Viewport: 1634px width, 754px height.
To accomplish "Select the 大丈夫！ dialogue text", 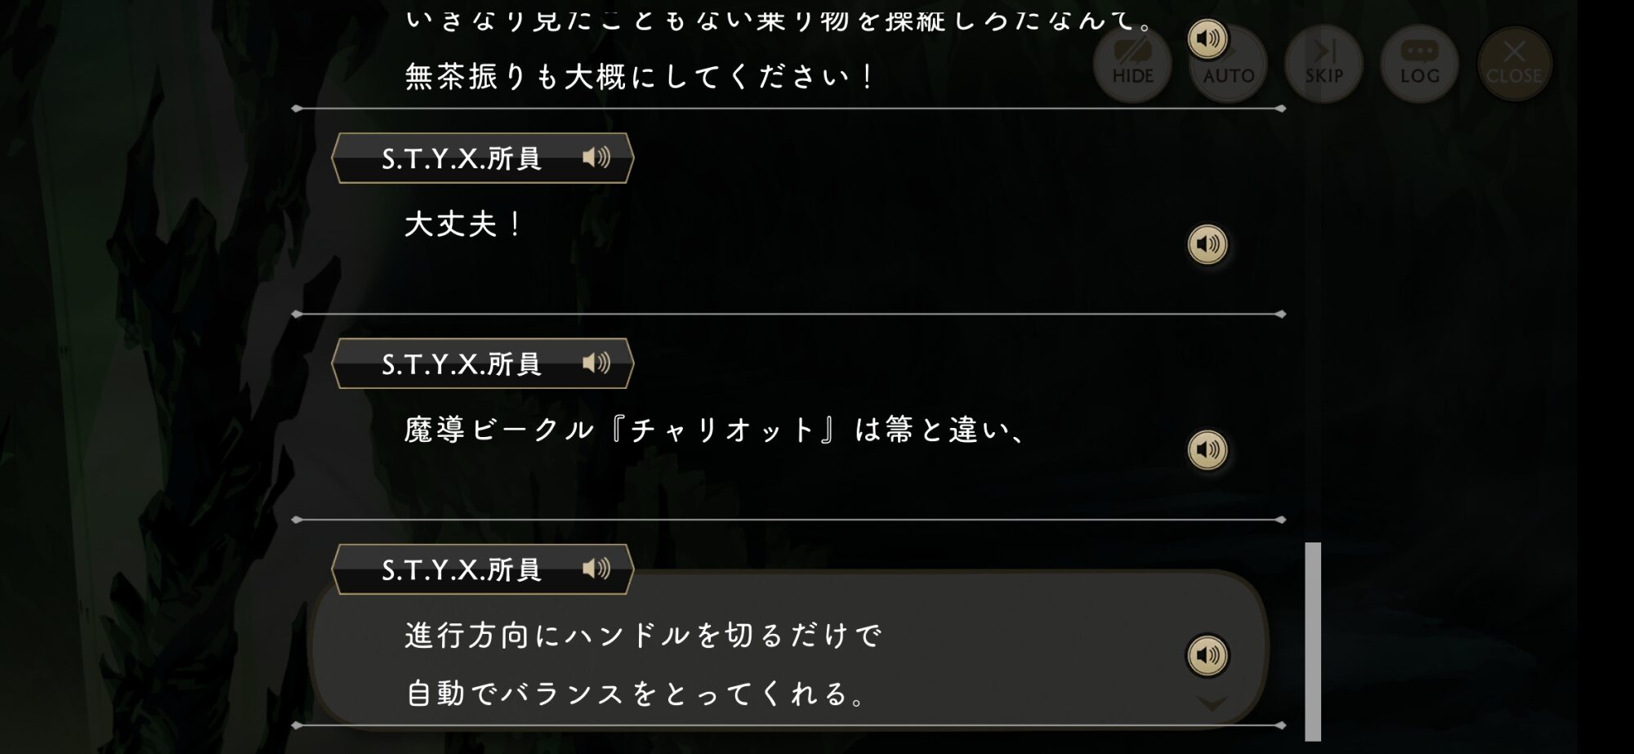I will click(463, 225).
